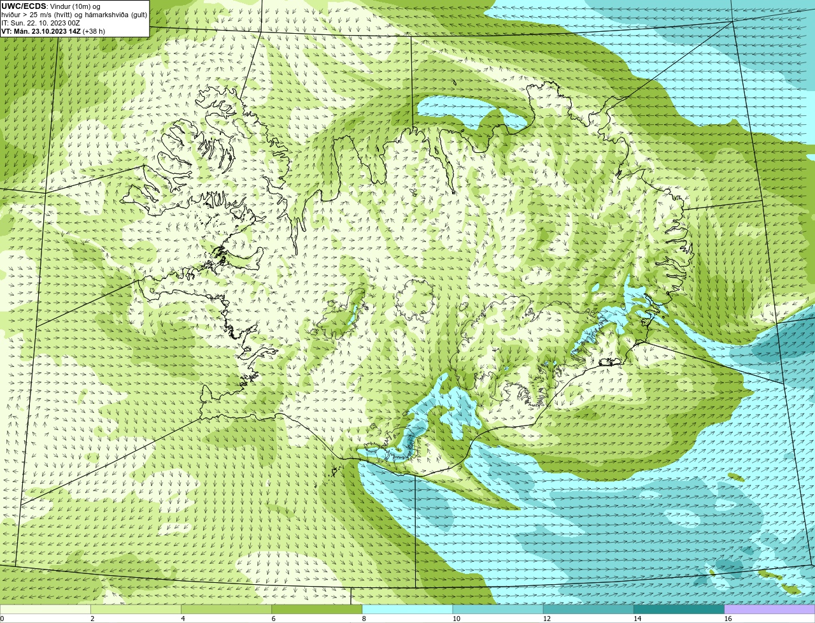Image resolution: width=815 pixels, height=623 pixels.
Task: Click the '4' scale label
Action: (183, 619)
